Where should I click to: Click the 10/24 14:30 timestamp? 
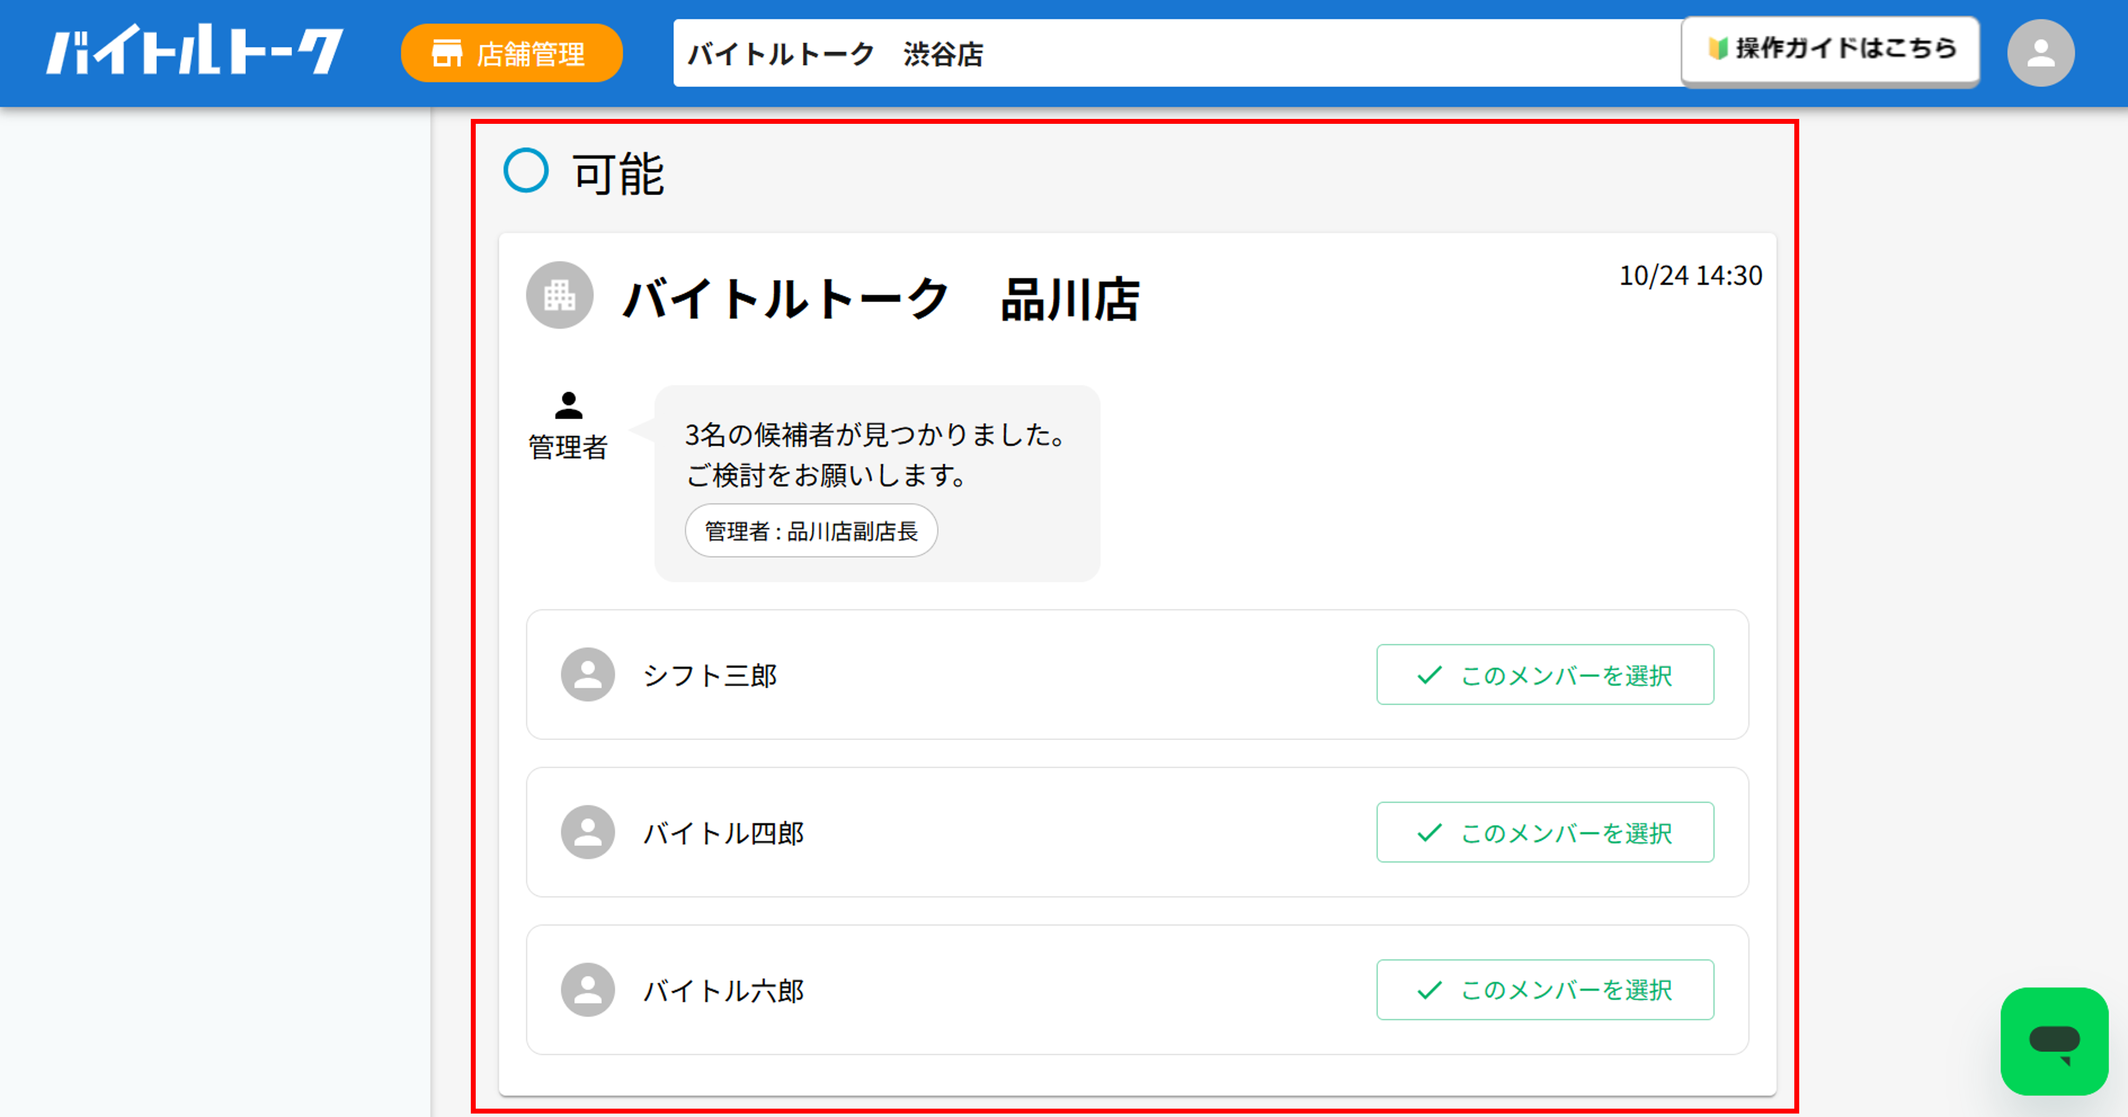pyautogui.click(x=1690, y=275)
